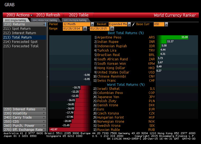This screenshot has height=144, width=201.
Task: Select Russian Ruble row
Action: coord(125,130)
